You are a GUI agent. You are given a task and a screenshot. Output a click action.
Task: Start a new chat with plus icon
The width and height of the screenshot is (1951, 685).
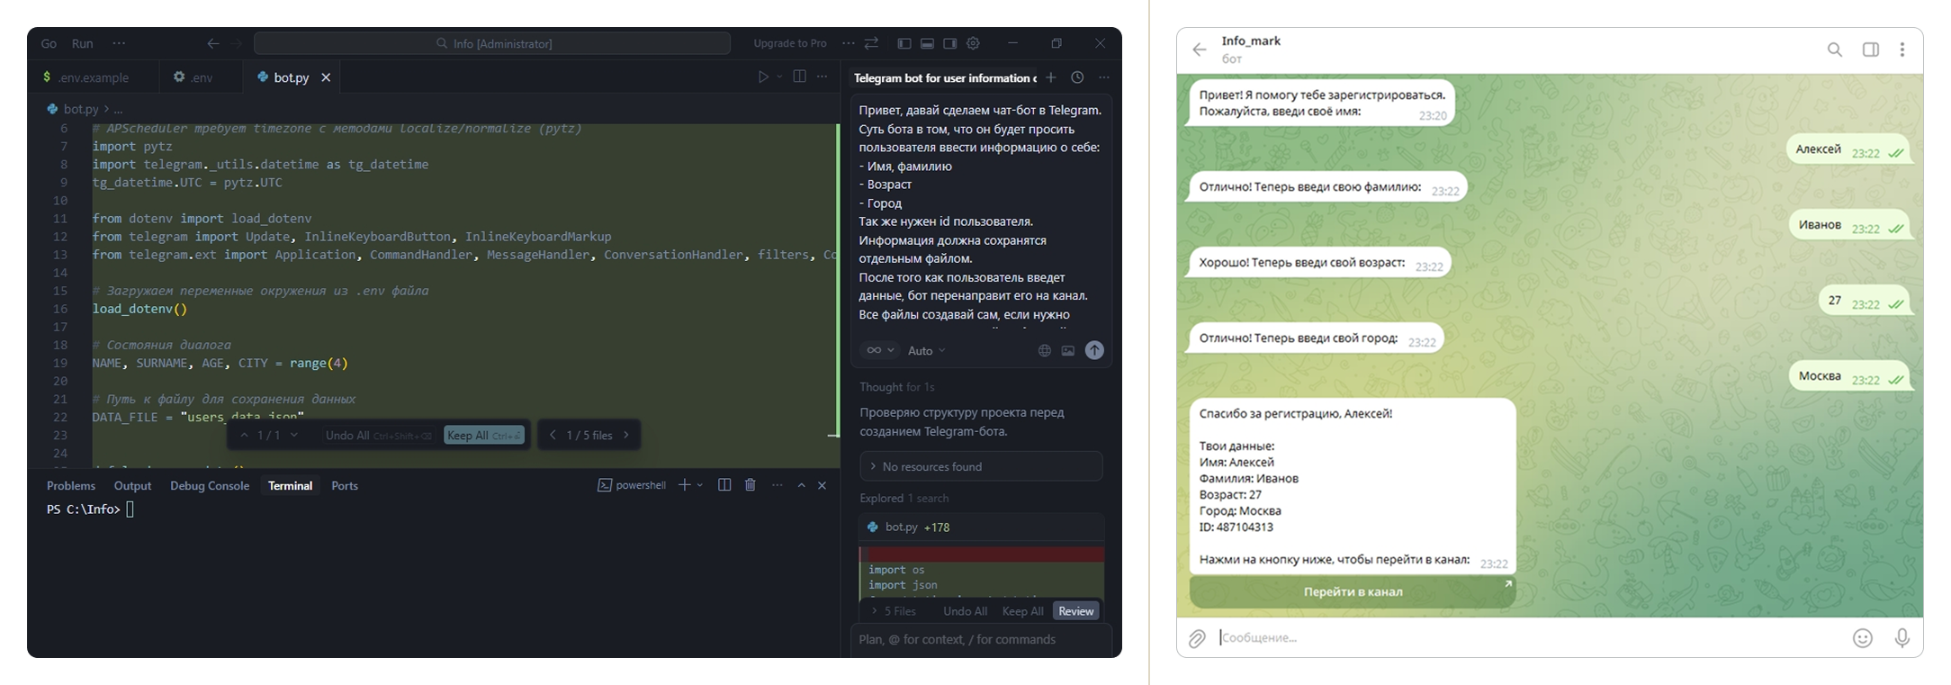pyautogui.click(x=1050, y=78)
